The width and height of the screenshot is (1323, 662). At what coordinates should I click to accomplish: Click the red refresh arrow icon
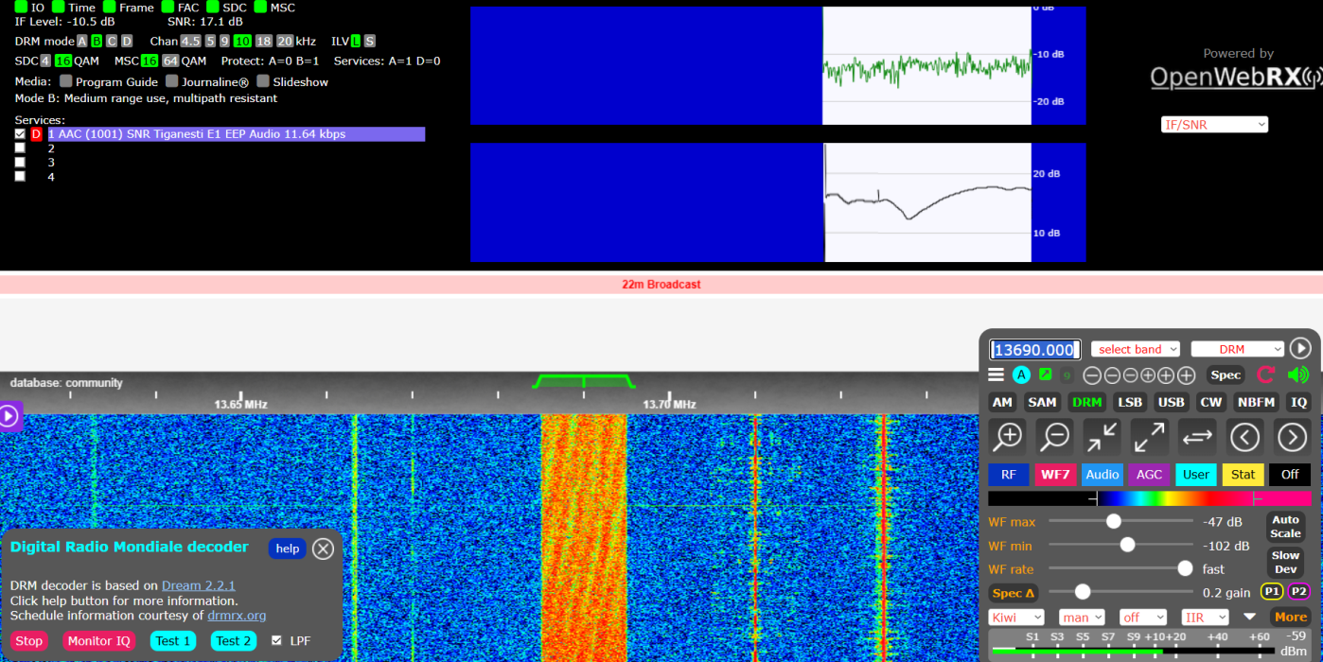1266,375
